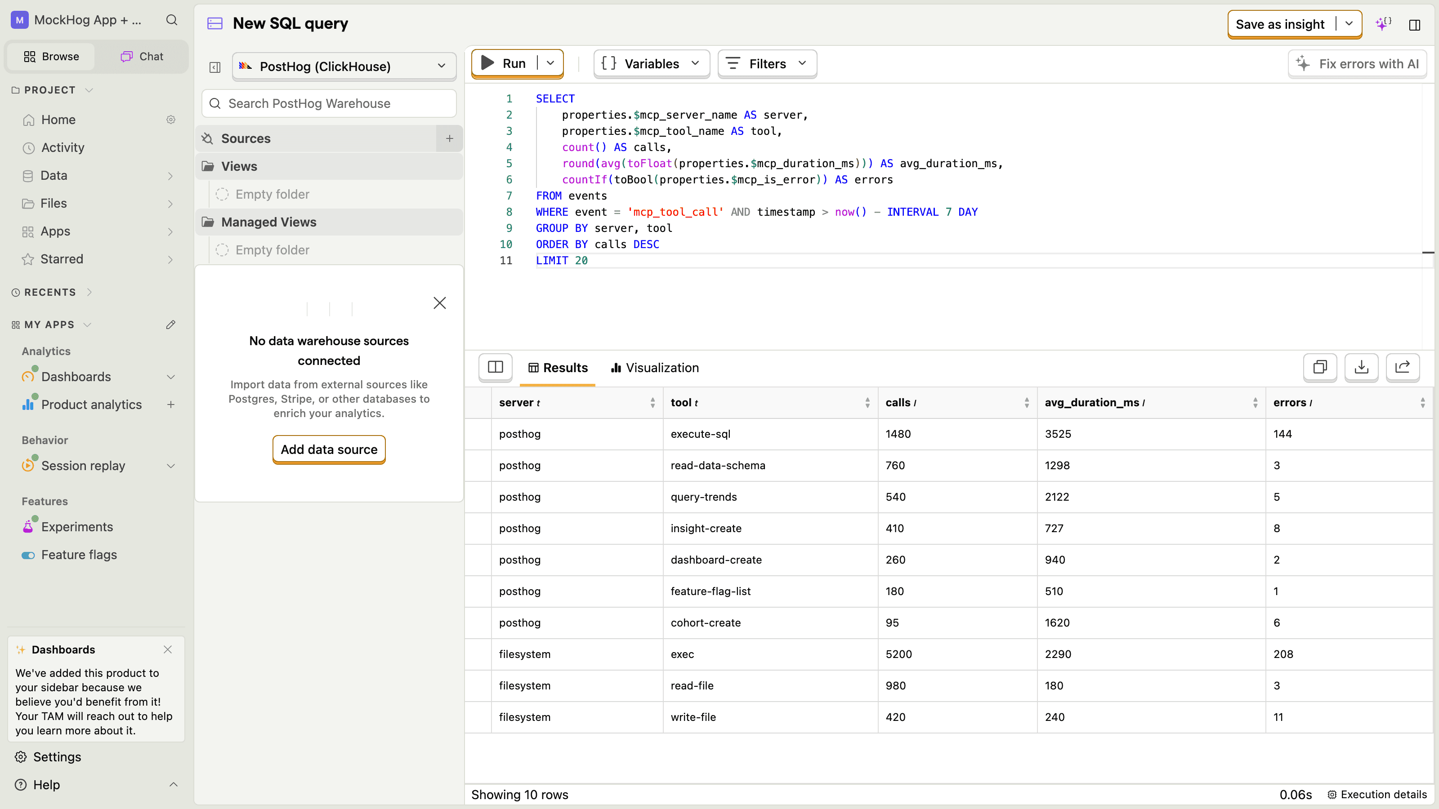Run the SQL query
The image size is (1439, 809).
[504, 63]
